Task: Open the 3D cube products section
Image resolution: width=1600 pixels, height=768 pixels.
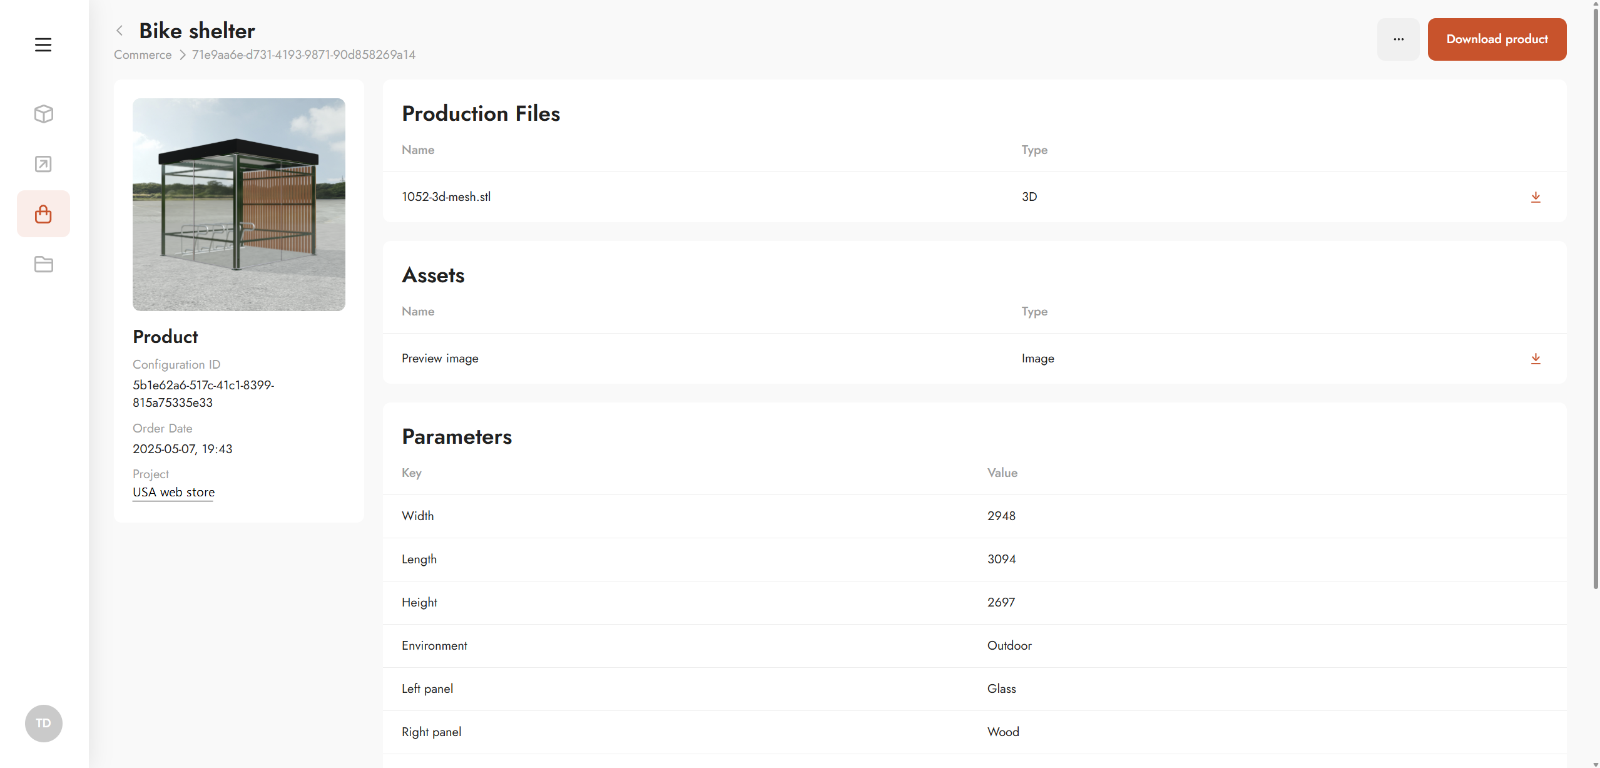Action: coord(43,114)
